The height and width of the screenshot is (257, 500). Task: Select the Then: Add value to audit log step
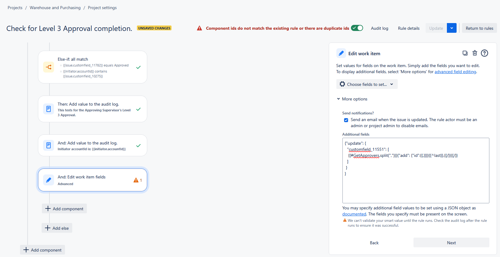pos(93,109)
